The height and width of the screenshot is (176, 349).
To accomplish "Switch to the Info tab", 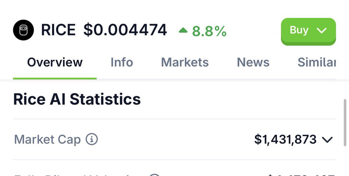I will coord(122,62).
